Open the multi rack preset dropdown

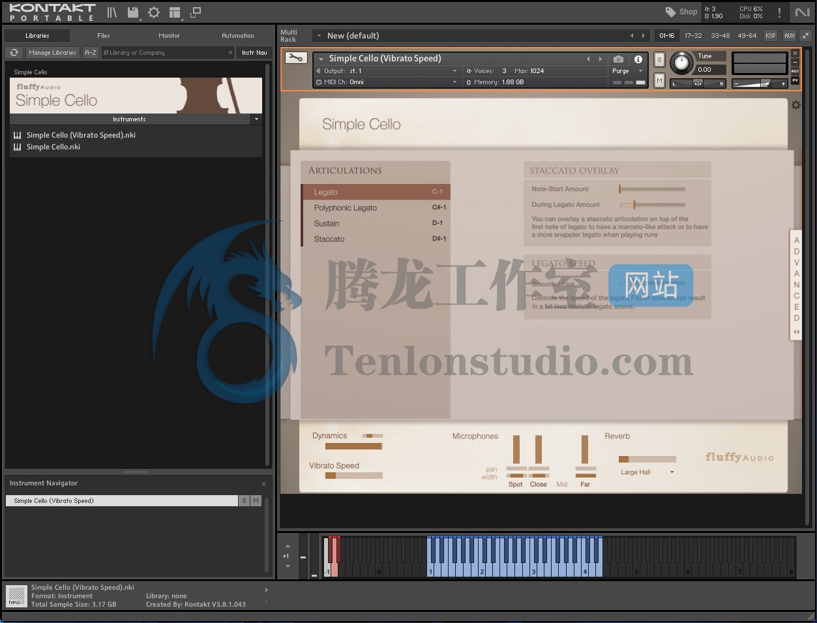tap(319, 36)
